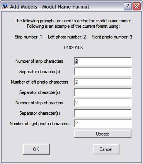Screen dimensions: 143x164
Task: Dismiss the dialog using the Cancel button
Action: [106, 149]
